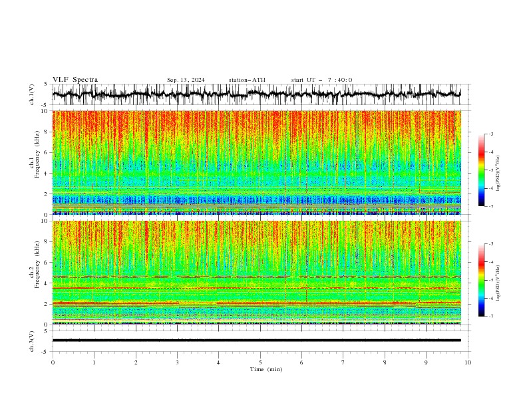The image size is (527, 407).
Task: Click the "log(PSD)(V²/Hz)" label next to ch.2 colorbar
Action: point(498,283)
